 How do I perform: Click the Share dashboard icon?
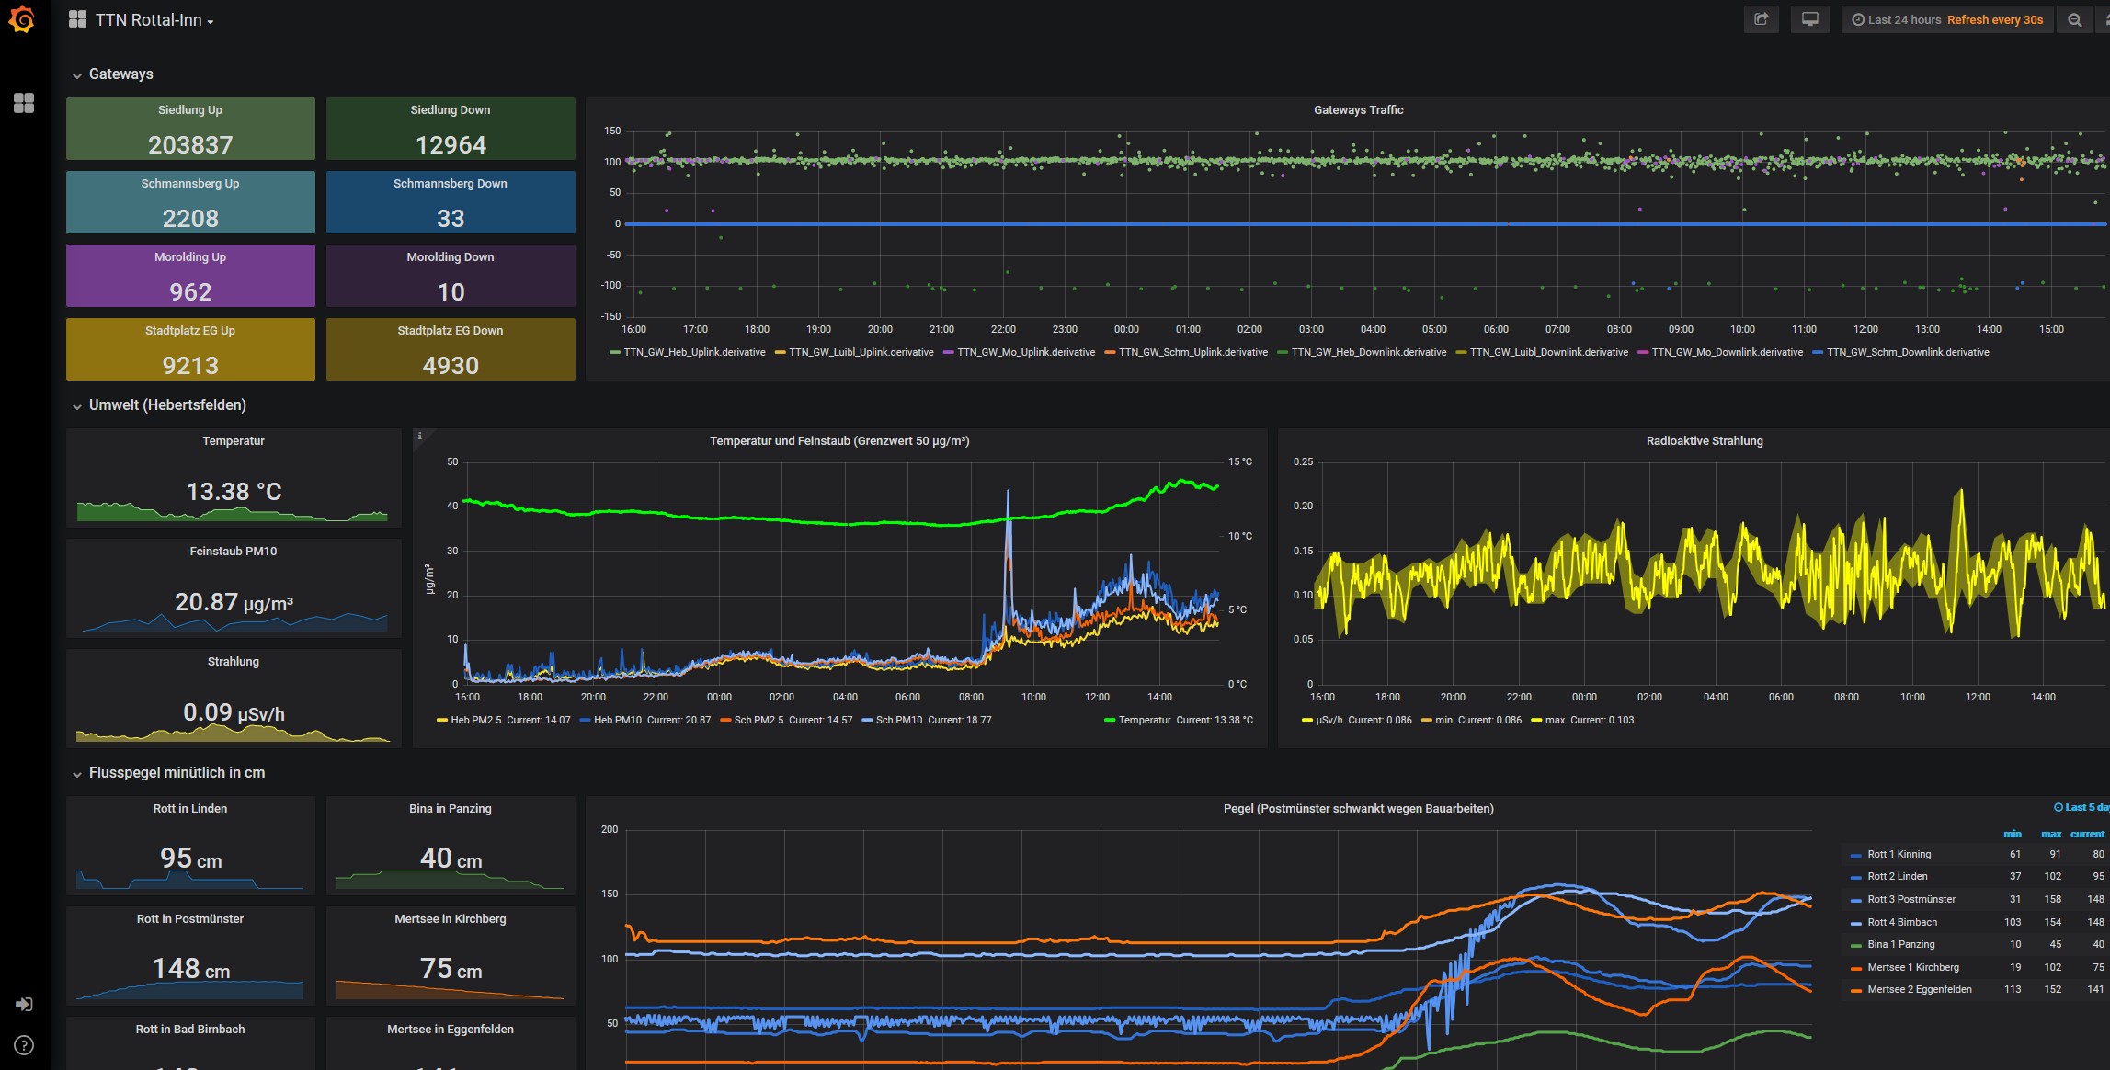pos(1761,19)
